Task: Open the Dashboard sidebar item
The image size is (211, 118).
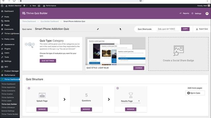Action: 9,11
